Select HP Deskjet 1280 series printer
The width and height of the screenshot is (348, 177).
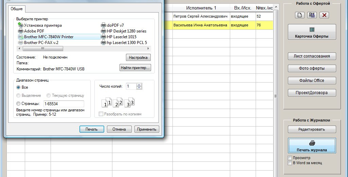[124, 31]
